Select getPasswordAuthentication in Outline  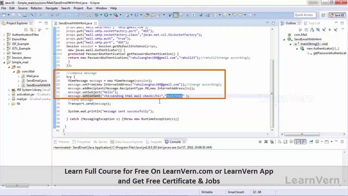tap(330, 53)
